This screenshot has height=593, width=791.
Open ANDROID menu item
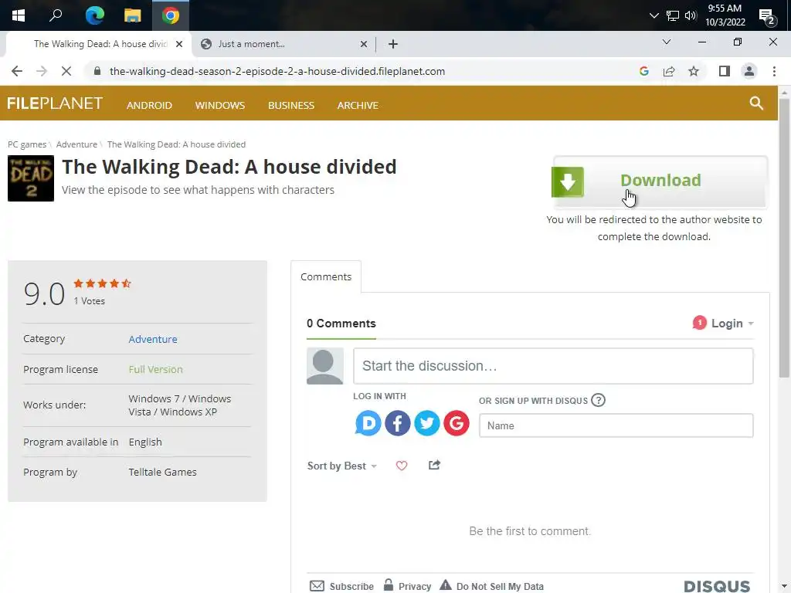click(149, 105)
